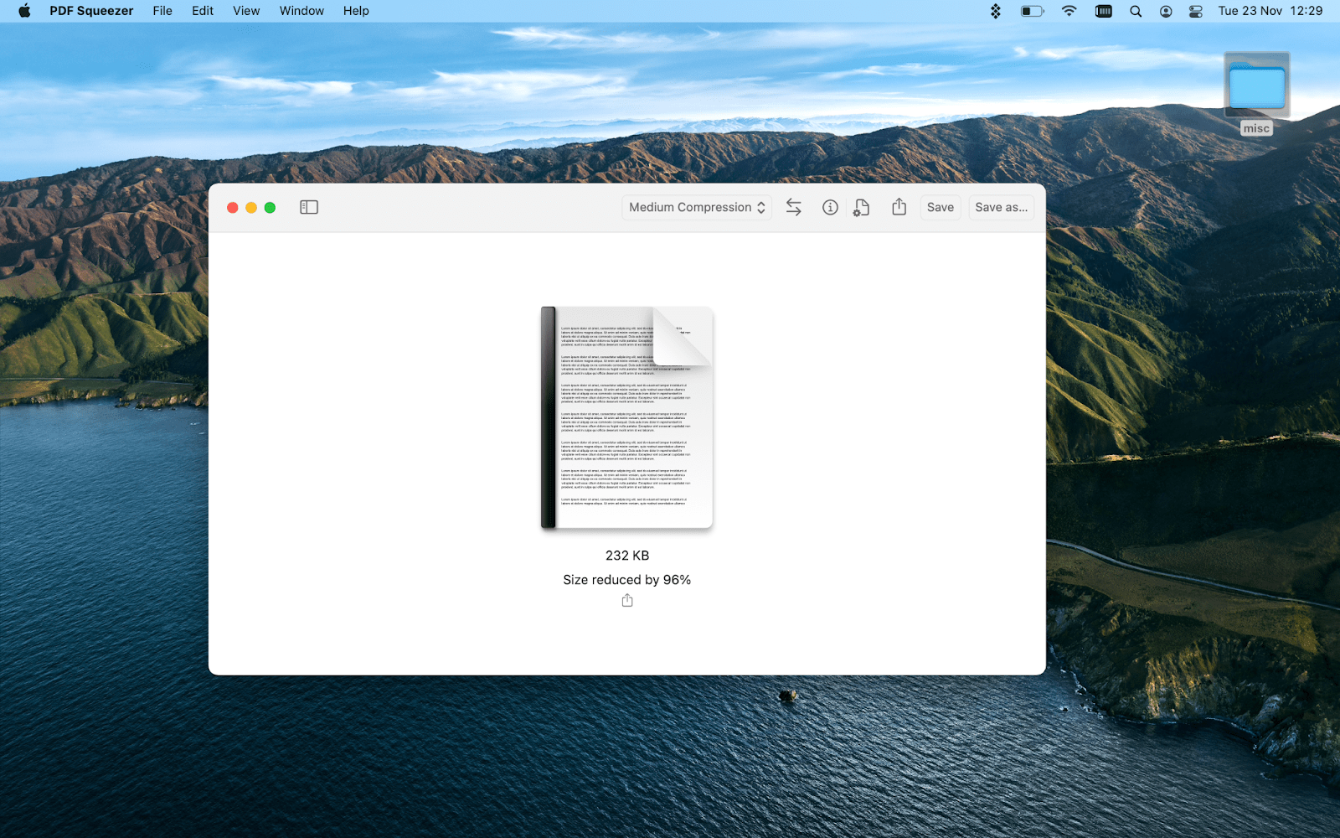Open the Wi-Fi menu bar icon
The width and height of the screenshot is (1340, 838).
pyautogui.click(x=1069, y=11)
